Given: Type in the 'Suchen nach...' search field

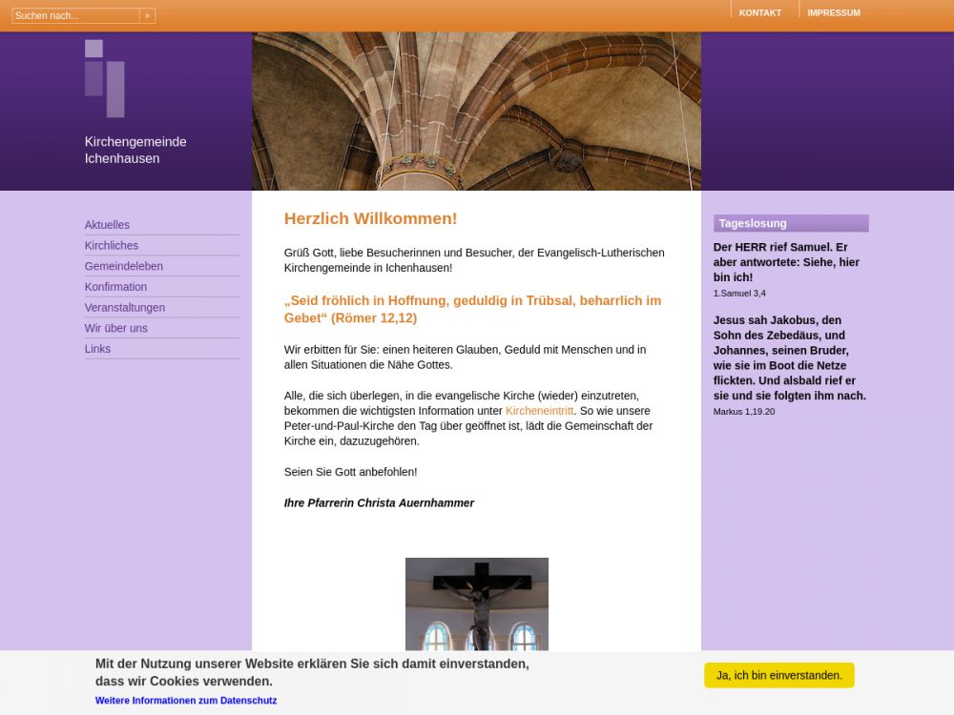Looking at the screenshot, I should (75, 16).
